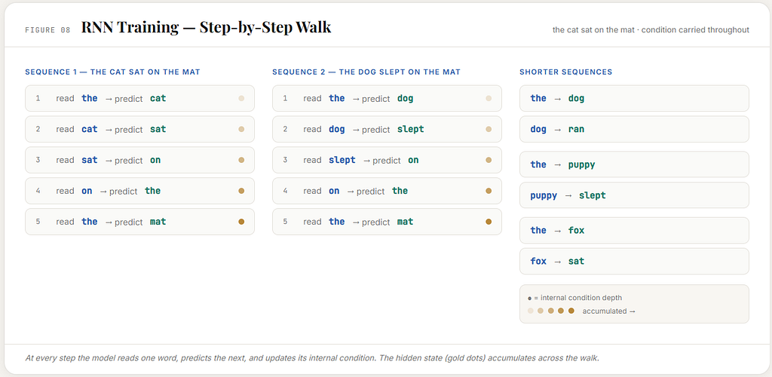
Task: Select the 'fox → sat' sequence card
Action: pyautogui.click(x=634, y=261)
